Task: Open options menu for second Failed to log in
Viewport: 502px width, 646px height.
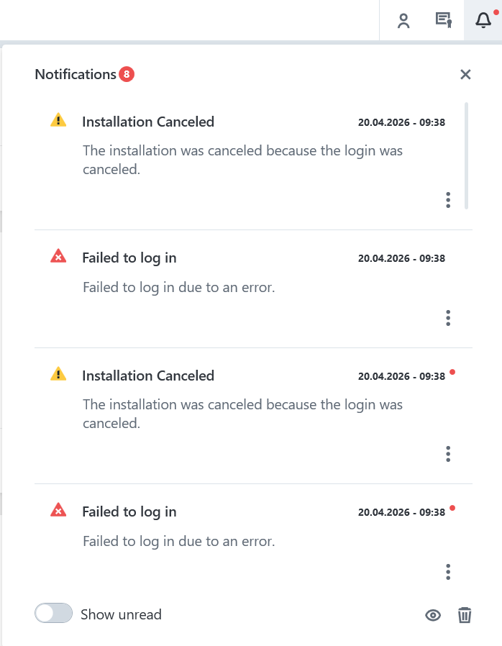Action: (x=448, y=572)
